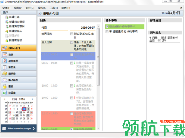Click the 新建联系人 link text
The image size is (185, 138).
[16, 31]
